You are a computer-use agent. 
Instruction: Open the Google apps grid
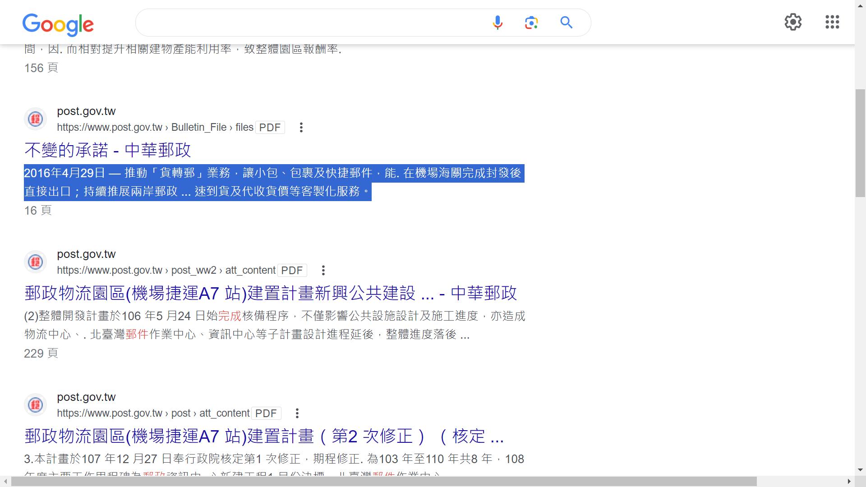pyautogui.click(x=832, y=22)
